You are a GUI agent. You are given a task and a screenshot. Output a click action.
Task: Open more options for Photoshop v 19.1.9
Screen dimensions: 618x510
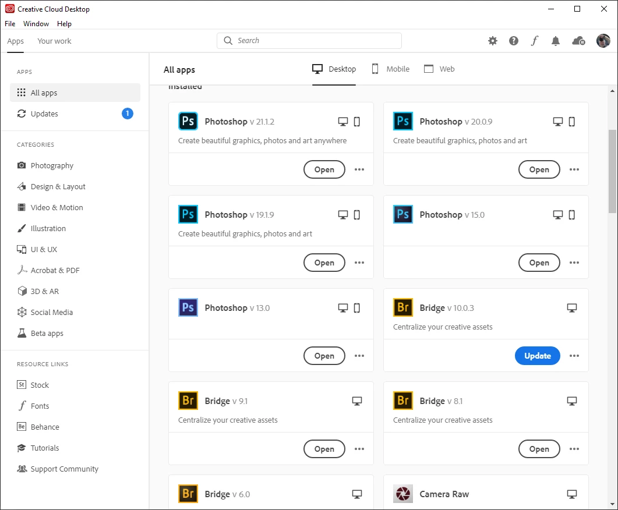(x=359, y=263)
